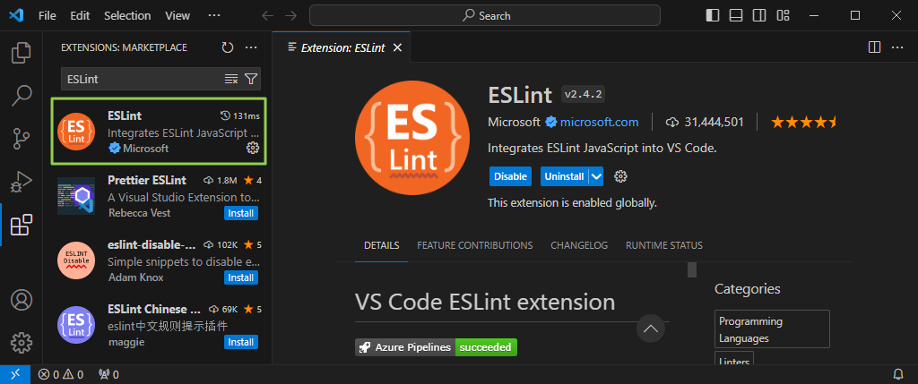The height and width of the screenshot is (384, 918).
Task: Close the Extension: ESLint tab
Action: (x=397, y=48)
